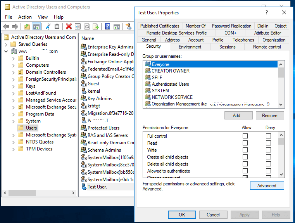Click the Export List toolbar icon
295x223 pixels.
coord(96,26)
